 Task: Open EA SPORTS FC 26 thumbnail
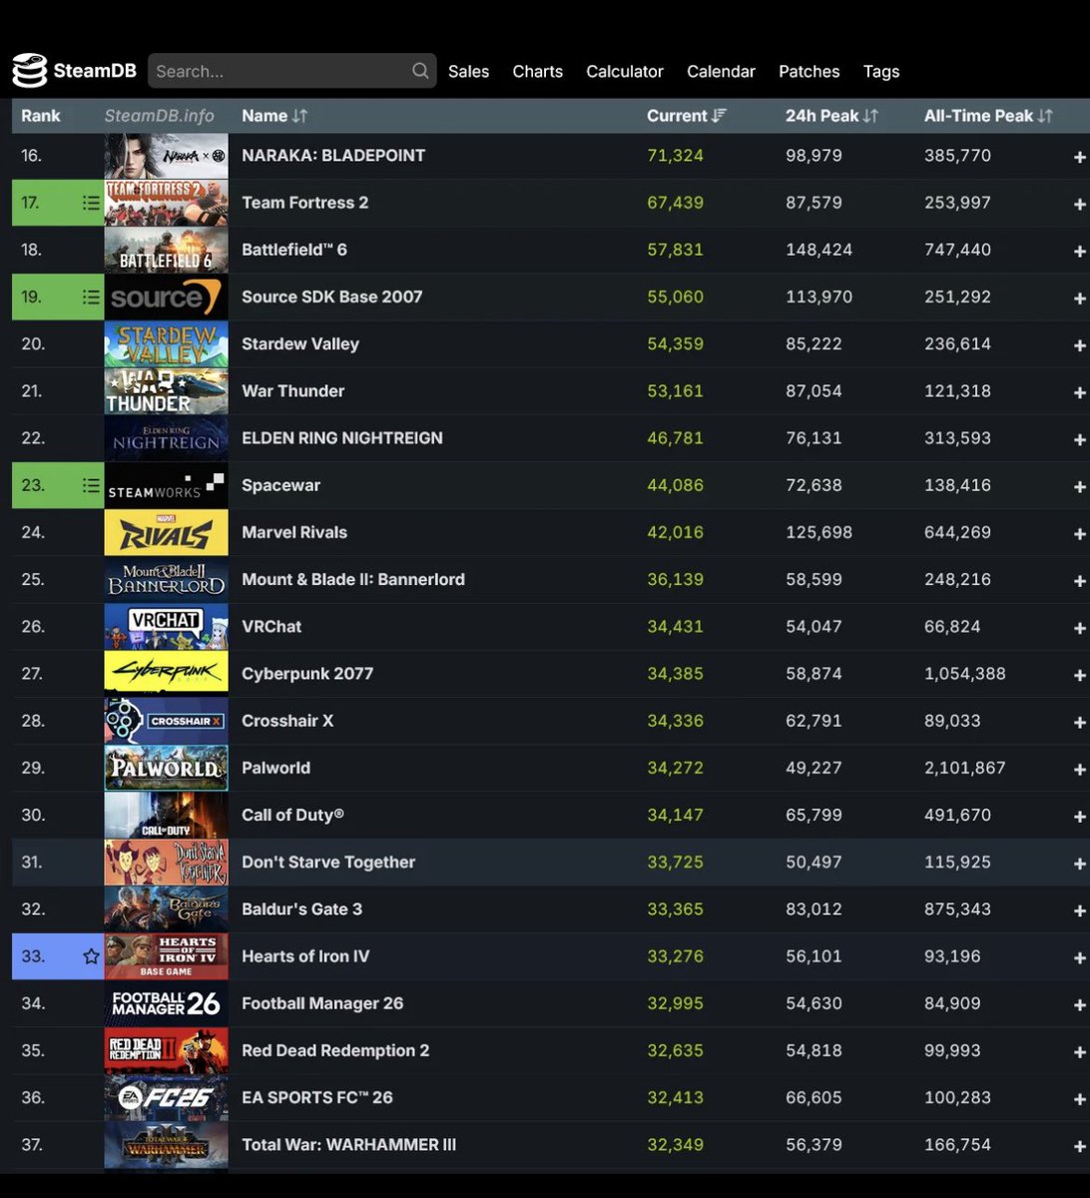coord(166,1097)
